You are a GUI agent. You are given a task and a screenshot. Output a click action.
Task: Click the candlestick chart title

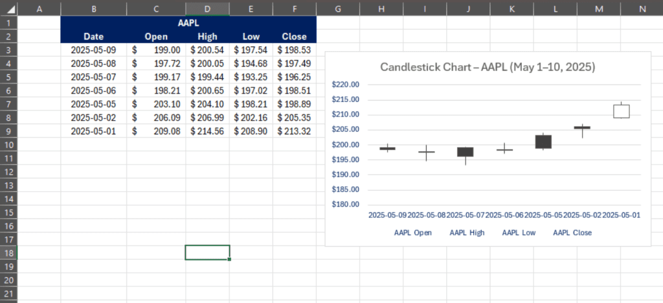coord(488,67)
